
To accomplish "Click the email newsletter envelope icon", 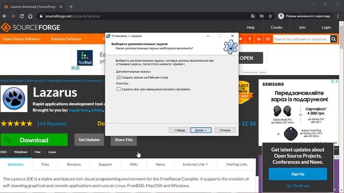I will tap(268, 39).
